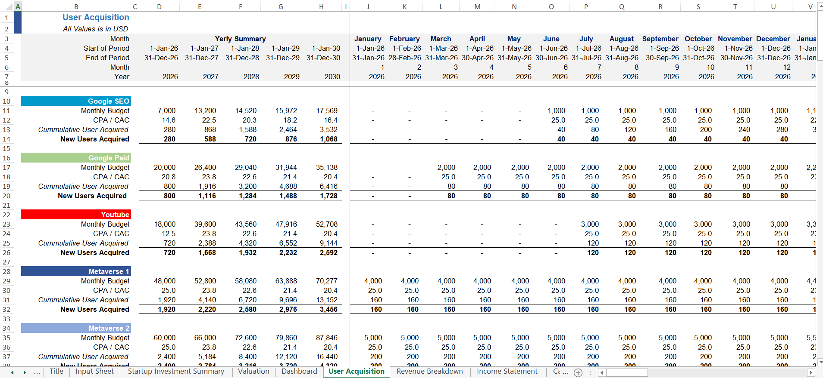Select row 34 header
Viewport: 823px width, 378px height.
coord(6,328)
